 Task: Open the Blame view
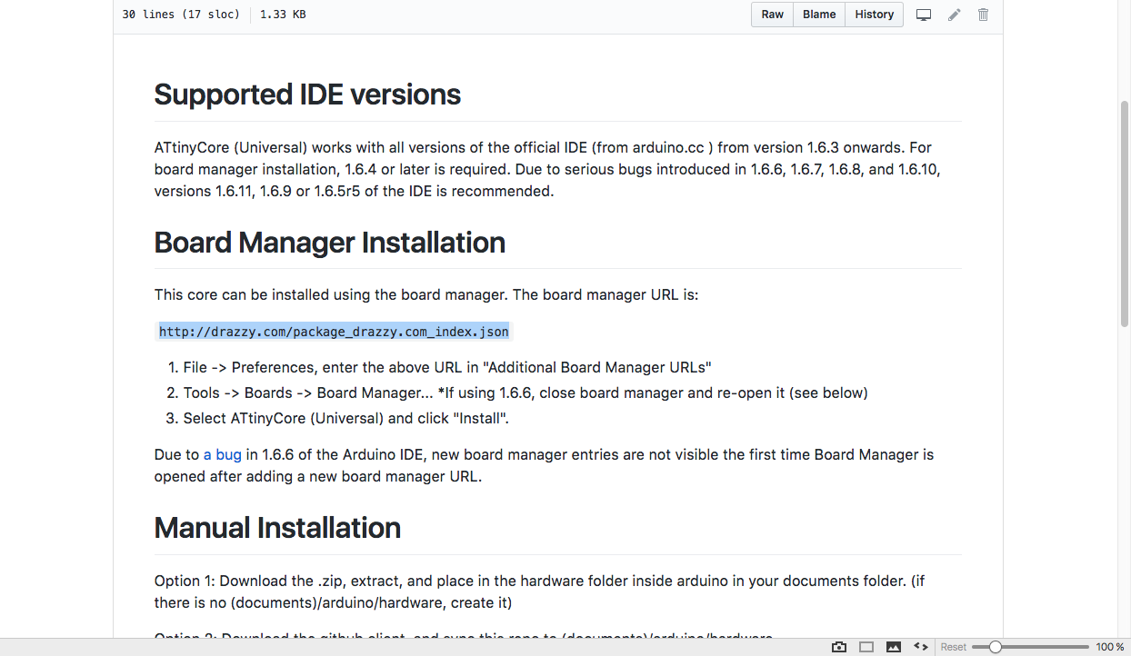pos(819,15)
